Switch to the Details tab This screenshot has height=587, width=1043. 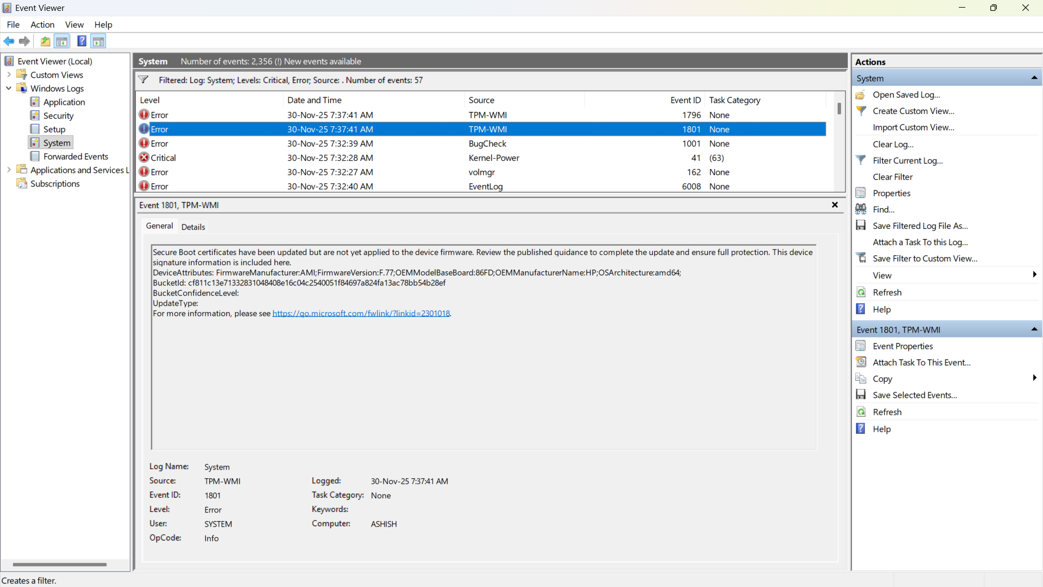point(193,227)
